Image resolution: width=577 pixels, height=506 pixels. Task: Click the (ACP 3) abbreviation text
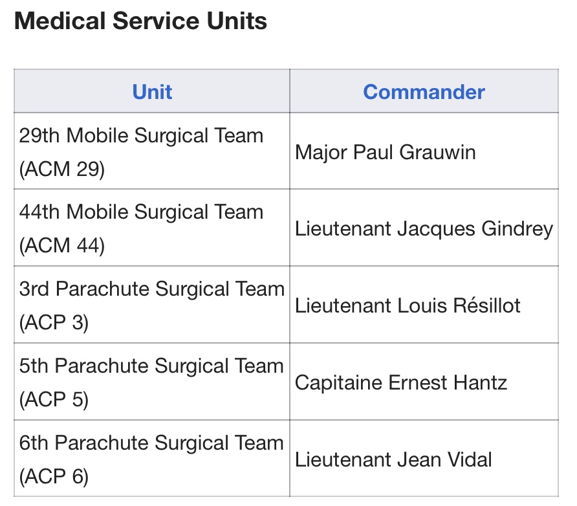pos(54,323)
